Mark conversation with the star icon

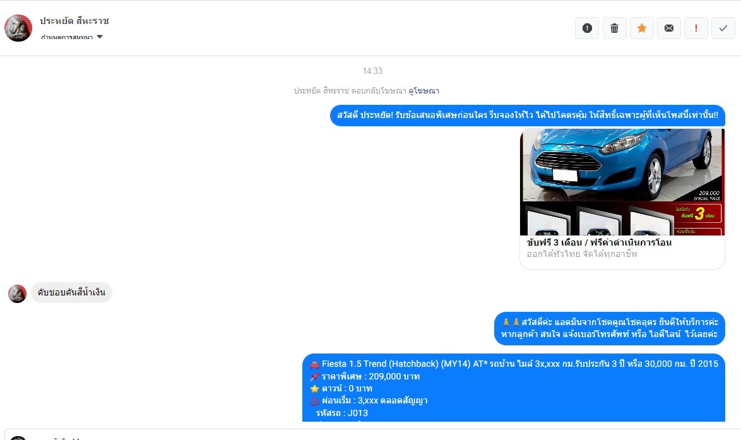coord(642,28)
